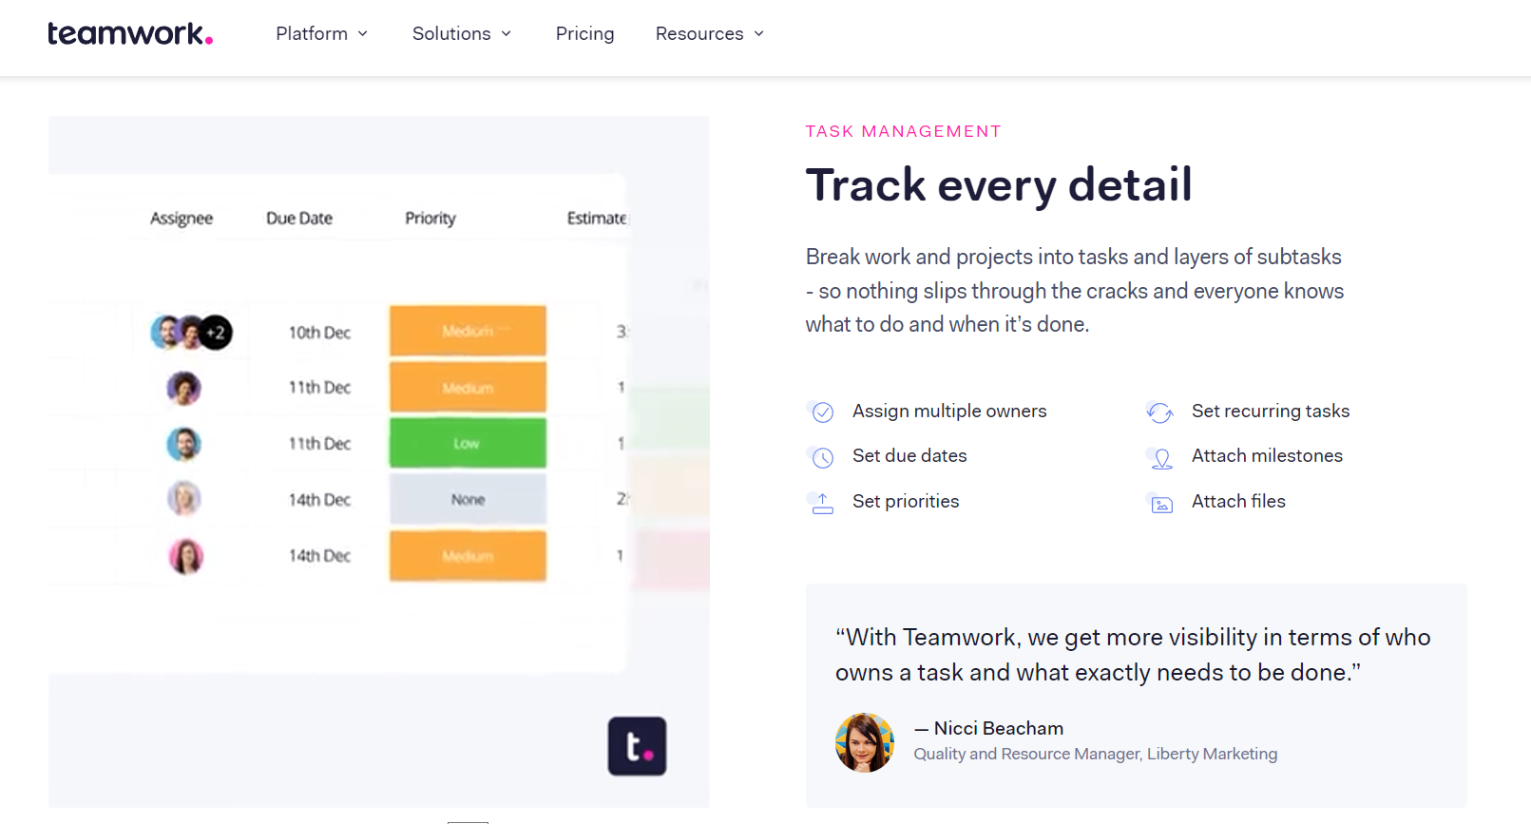Click Nicci Beacham's avatar photo
Screen dimensions: 1531x824
(x=865, y=742)
